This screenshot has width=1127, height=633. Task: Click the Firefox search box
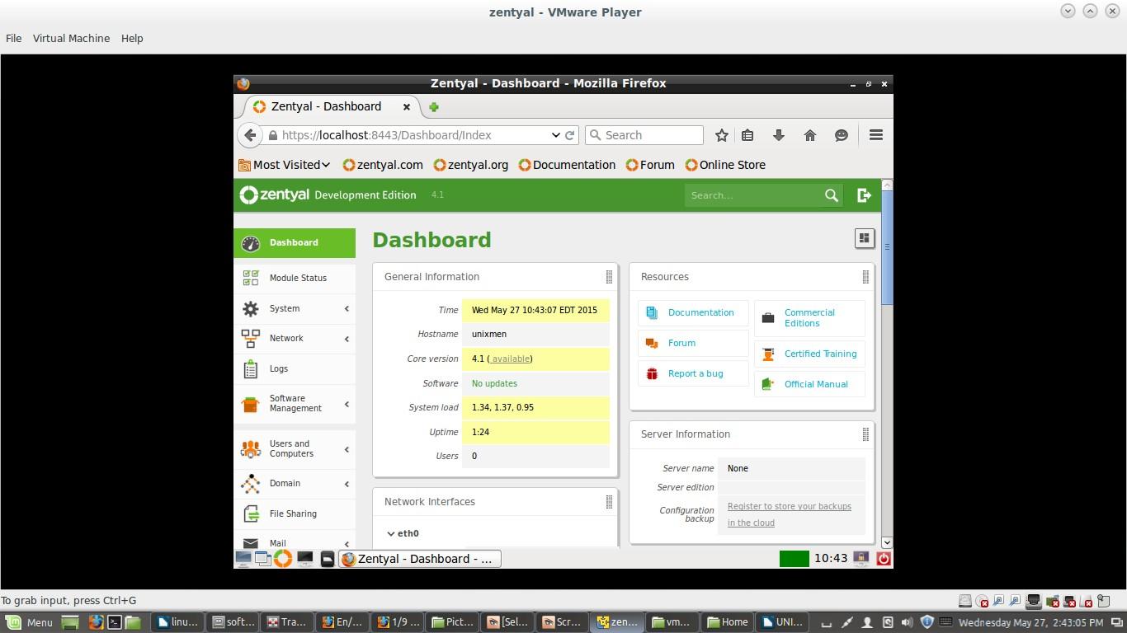(x=644, y=135)
